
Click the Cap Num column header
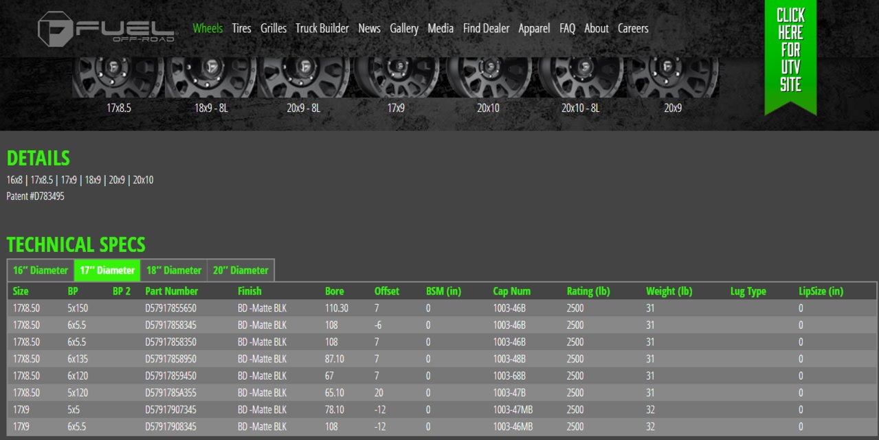point(512,291)
